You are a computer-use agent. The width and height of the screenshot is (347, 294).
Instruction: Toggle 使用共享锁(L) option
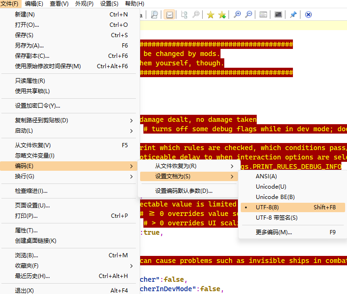tap(69, 91)
